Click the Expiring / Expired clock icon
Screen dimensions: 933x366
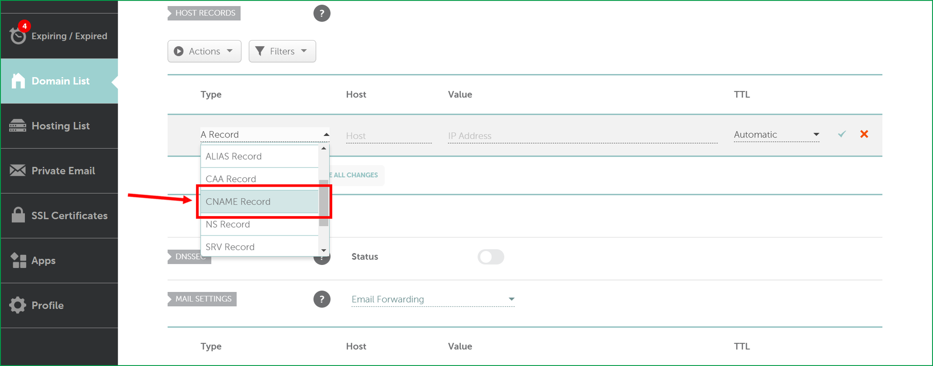tap(18, 36)
